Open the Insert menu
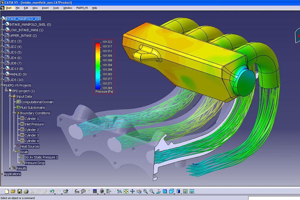The image size is (300, 200). coord(45,8)
